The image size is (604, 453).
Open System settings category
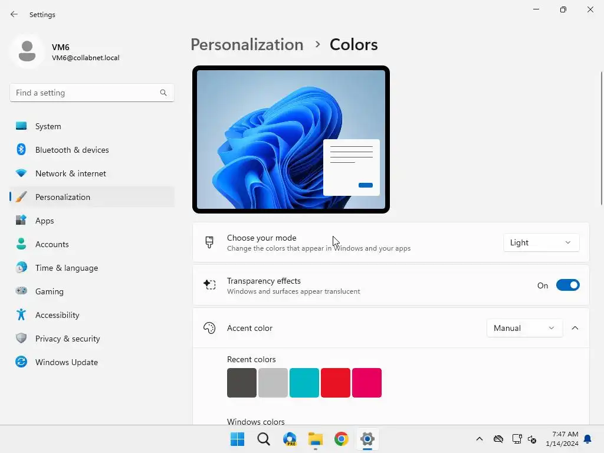click(x=92, y=126)
